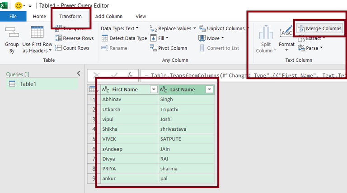Click the cell containing PRIYA
Viewport: 347px width, 193px height.
pos(130,169)
